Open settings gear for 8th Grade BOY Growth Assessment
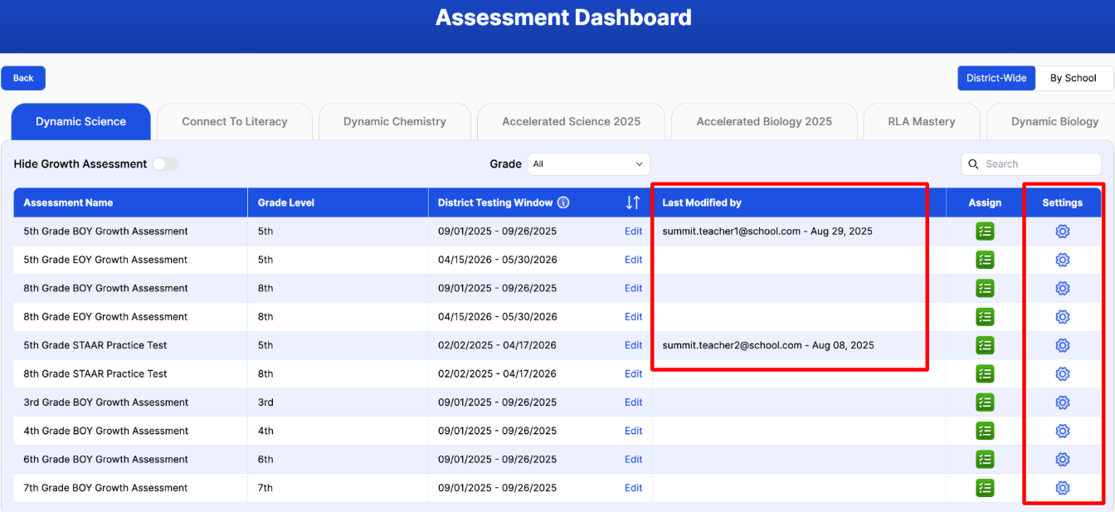 point(1062,288)
